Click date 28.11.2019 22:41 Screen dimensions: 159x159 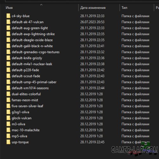pos(92,46)
